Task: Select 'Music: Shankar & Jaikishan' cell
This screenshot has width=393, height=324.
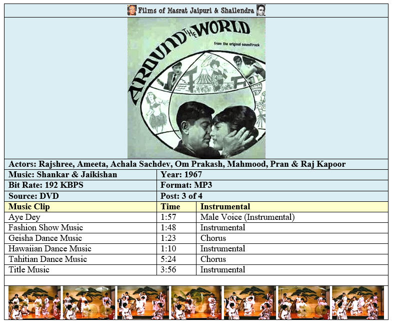Action: click(80, 175)
